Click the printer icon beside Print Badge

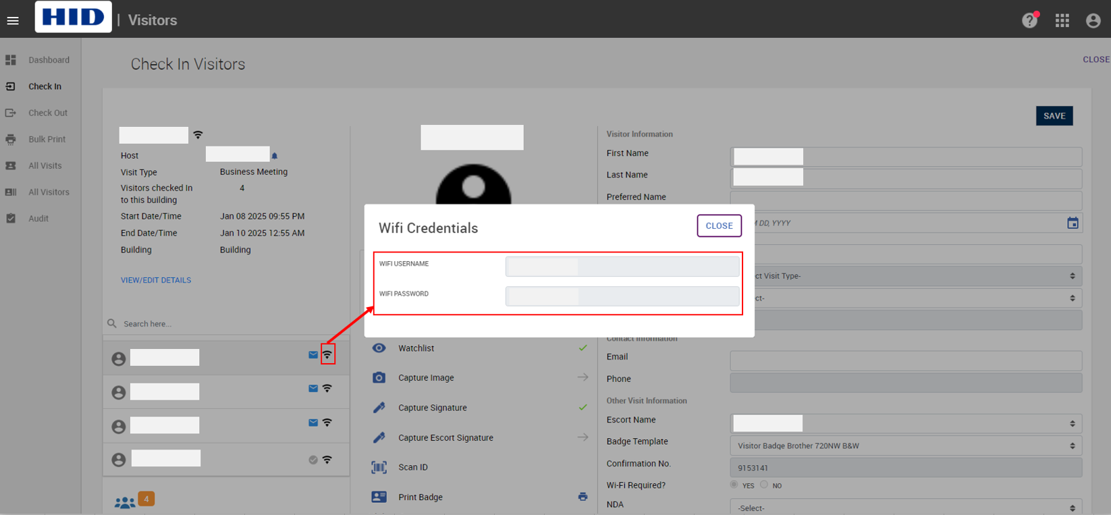pyautogui.click(x=582, y=497)
